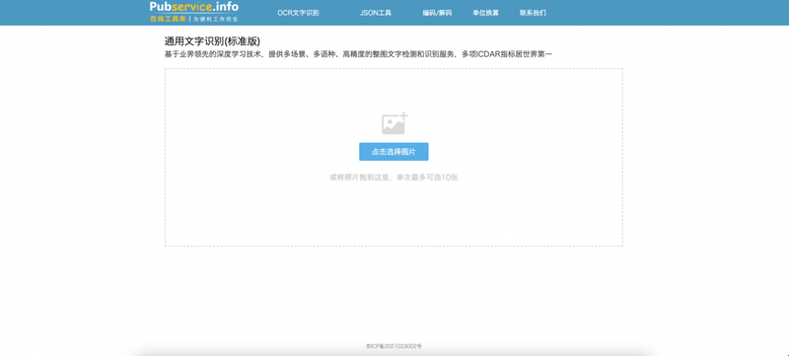Click the description text mentioning ICDAR
Screen dimensions: 789x356
point(358,54)
